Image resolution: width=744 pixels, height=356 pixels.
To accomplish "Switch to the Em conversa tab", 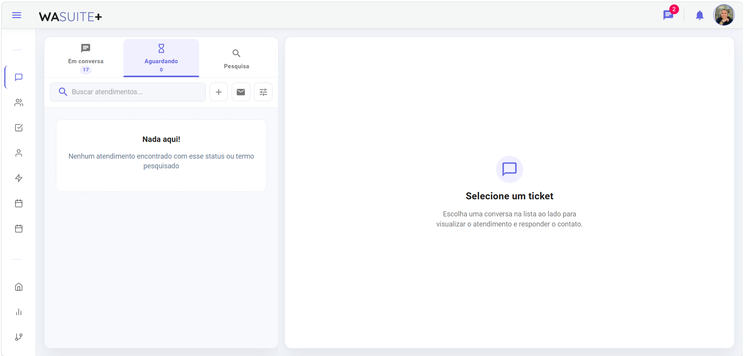I will coord(86,58).
